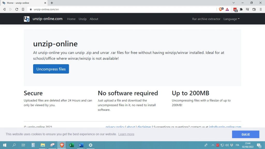
Task: Click the Extensions puzzle icon
Action: coord(241,9)
